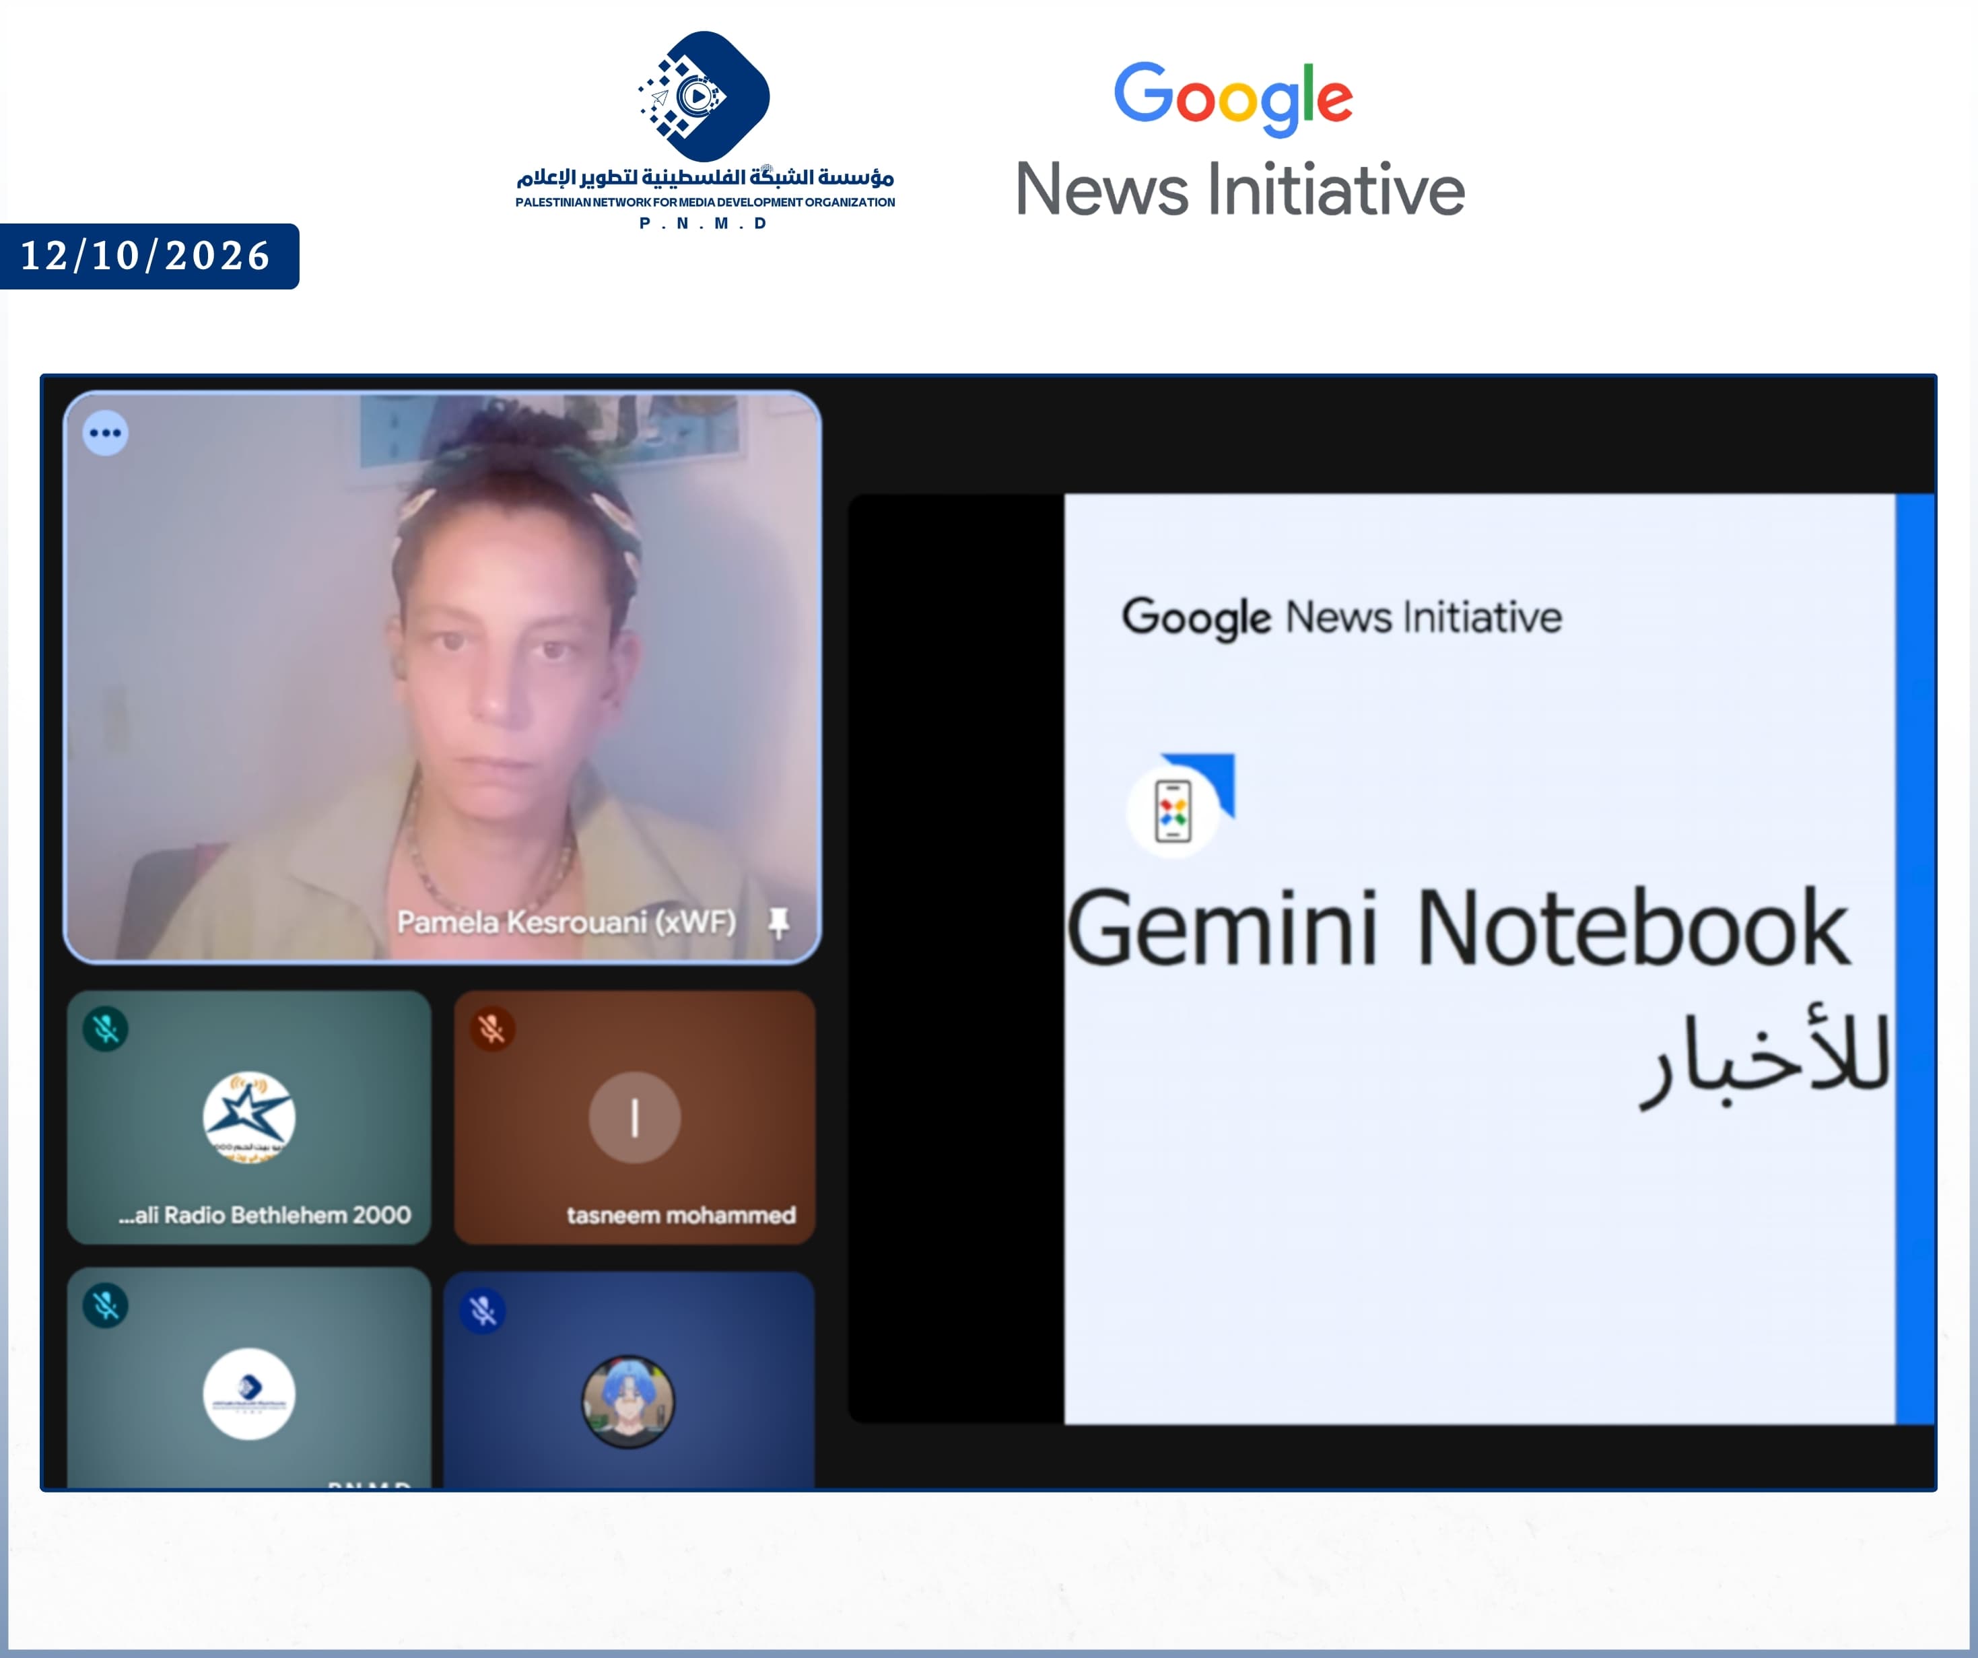This screenshot has width=1978, height=1658.
Task: Click the '...ali Radio Bethlehem 2000' name label
Action: 265,1215
